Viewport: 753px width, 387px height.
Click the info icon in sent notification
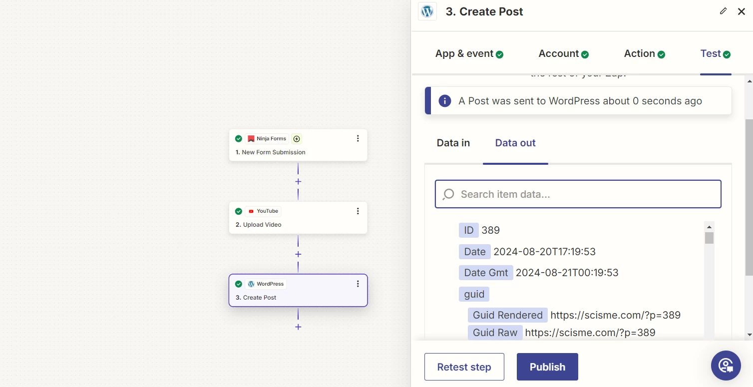click(444, 101)
